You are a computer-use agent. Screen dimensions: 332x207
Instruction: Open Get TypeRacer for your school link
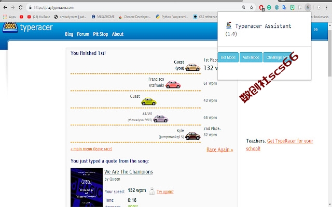280,145
